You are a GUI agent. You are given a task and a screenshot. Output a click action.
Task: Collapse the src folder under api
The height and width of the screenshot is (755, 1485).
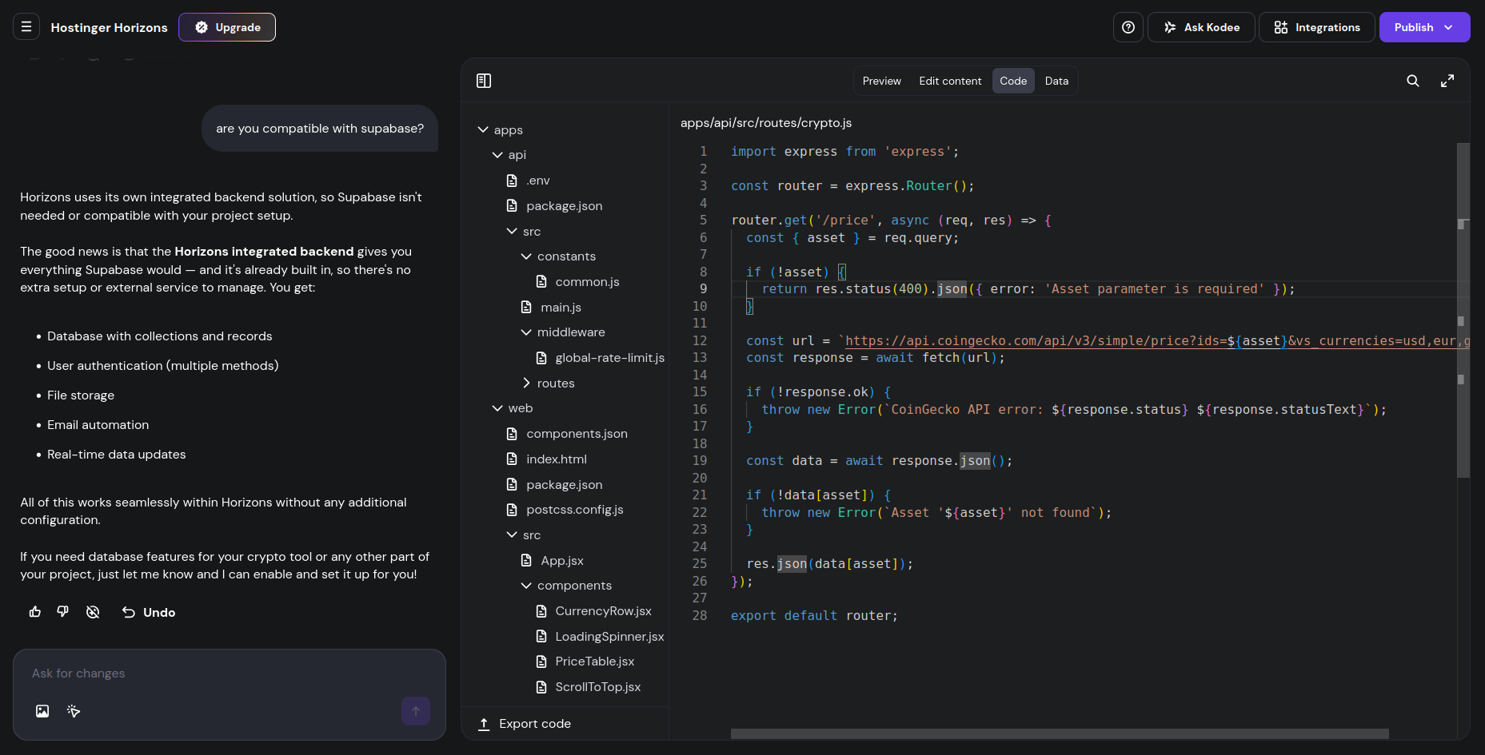click(524, 232)
